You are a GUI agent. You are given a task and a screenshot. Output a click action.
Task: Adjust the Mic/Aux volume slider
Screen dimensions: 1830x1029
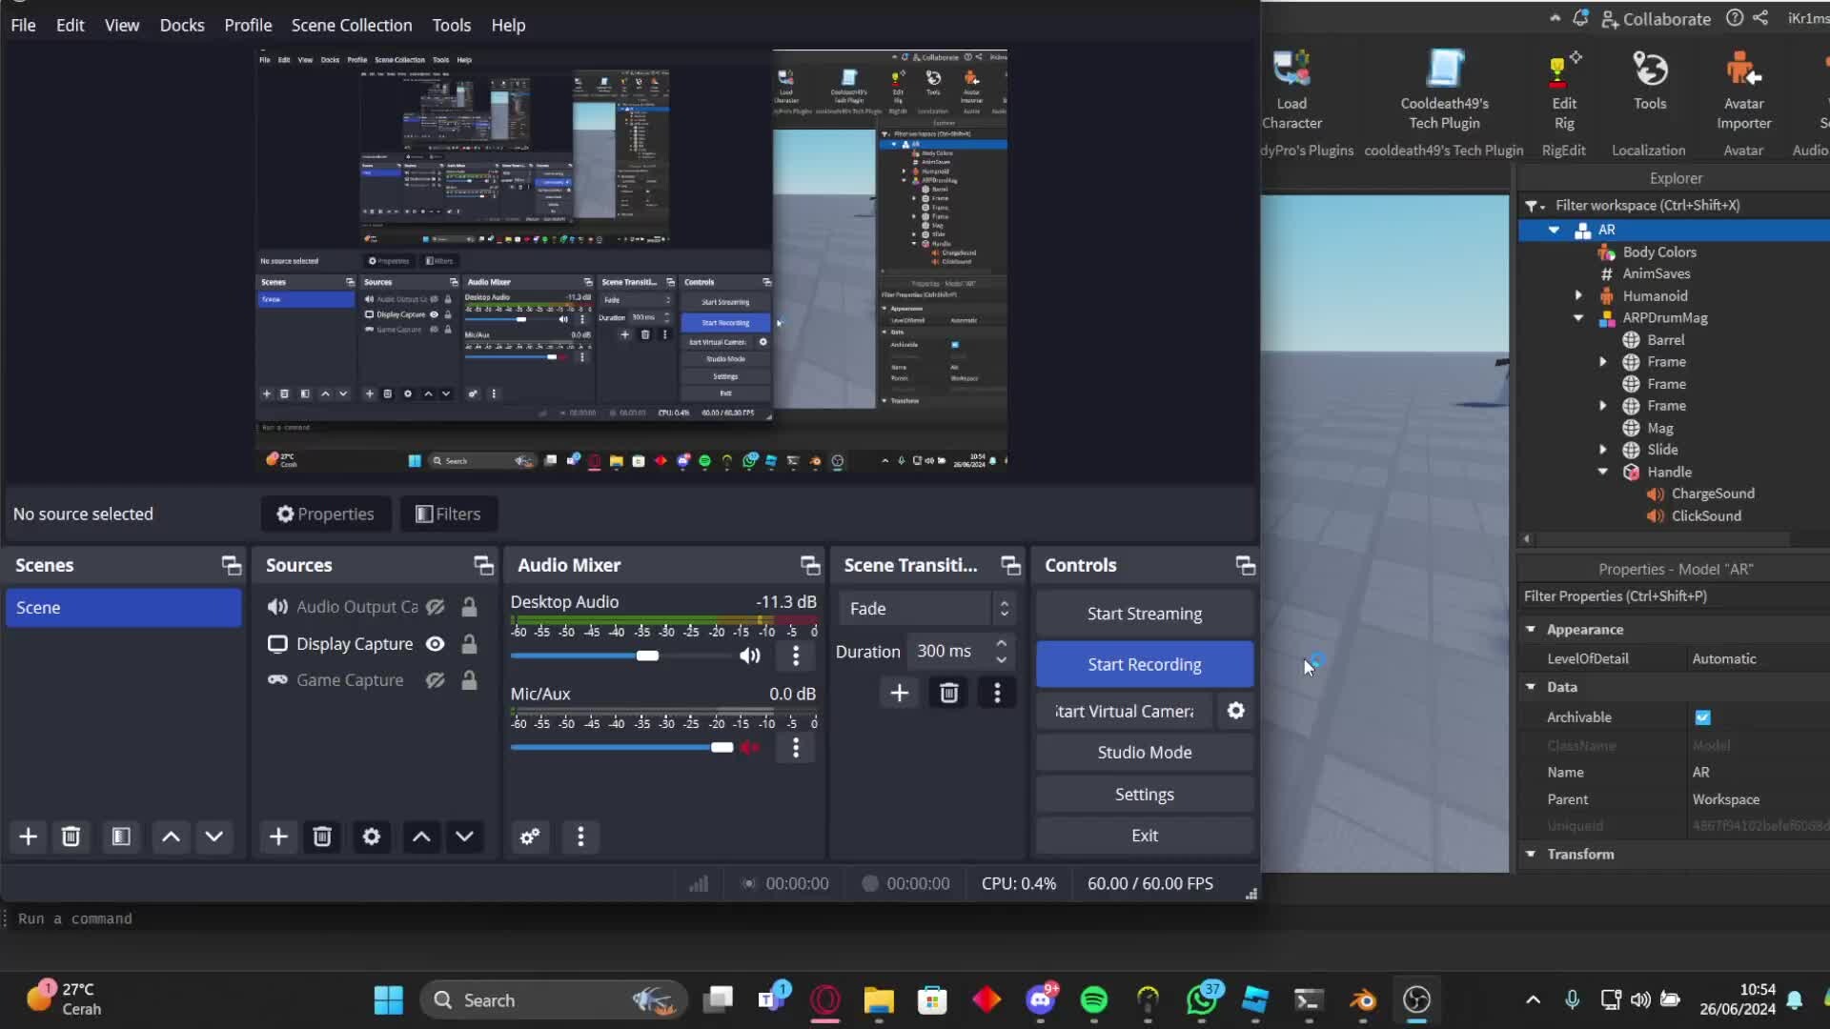(x=722, y=747)
